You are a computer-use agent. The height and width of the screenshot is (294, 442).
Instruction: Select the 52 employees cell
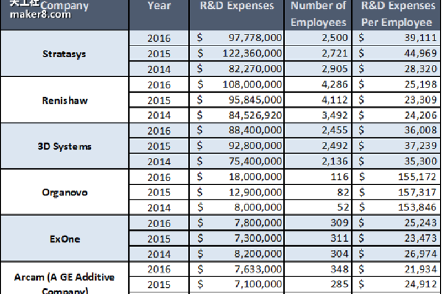pyautogui.click(x=318, y=207)
